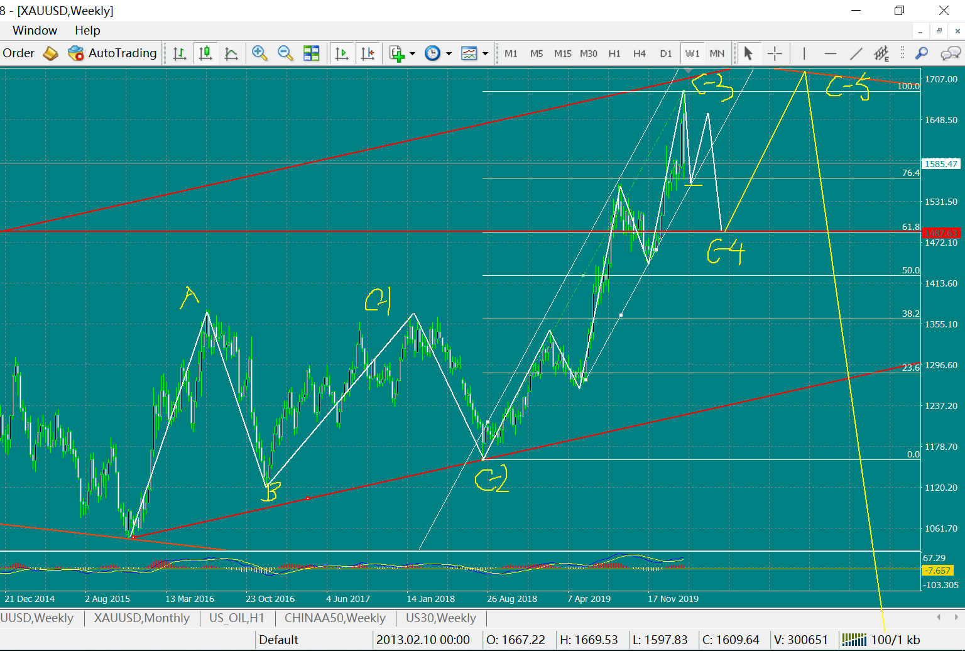
Task: Switch chart to bar chart mode
Action: coord(180,53)
